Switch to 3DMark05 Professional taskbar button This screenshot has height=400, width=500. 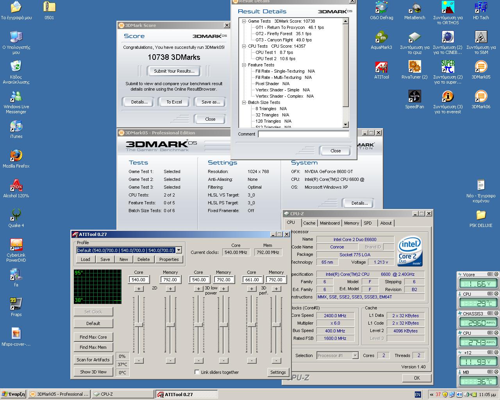pyautogui.click(x=59, y=394)
